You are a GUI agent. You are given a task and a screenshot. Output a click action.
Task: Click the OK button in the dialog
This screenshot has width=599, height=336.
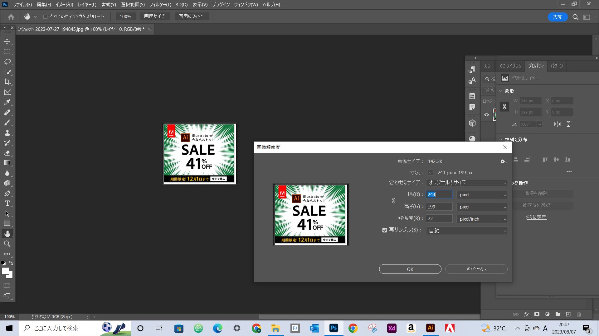410,269
